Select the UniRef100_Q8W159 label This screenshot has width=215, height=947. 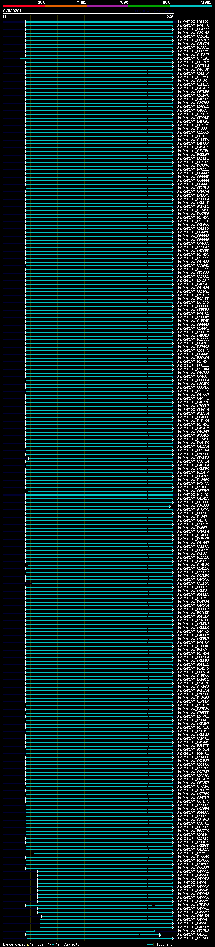click(193, 51)
